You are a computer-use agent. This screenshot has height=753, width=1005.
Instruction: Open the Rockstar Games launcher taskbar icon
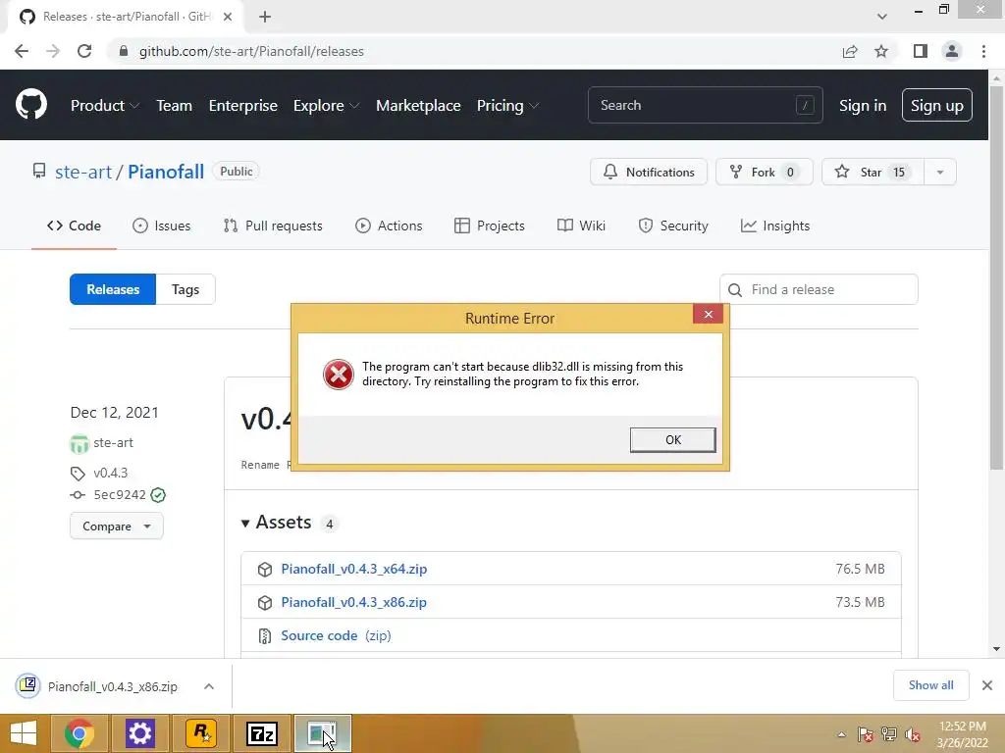click(x=200, y=733)
